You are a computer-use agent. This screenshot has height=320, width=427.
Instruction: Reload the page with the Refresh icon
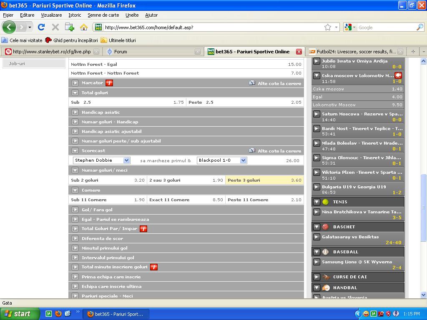pos(41,27)
